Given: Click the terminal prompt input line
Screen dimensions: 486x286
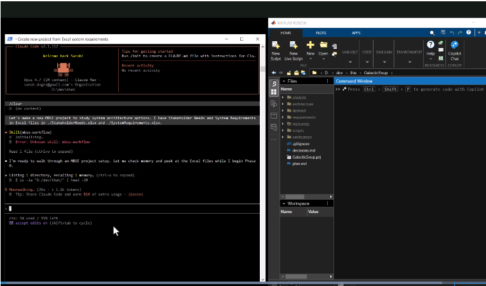Looking at the screenshot, I should point(132,209).
